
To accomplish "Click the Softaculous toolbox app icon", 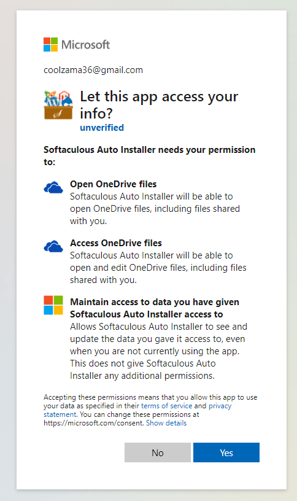I will point(58,105).
